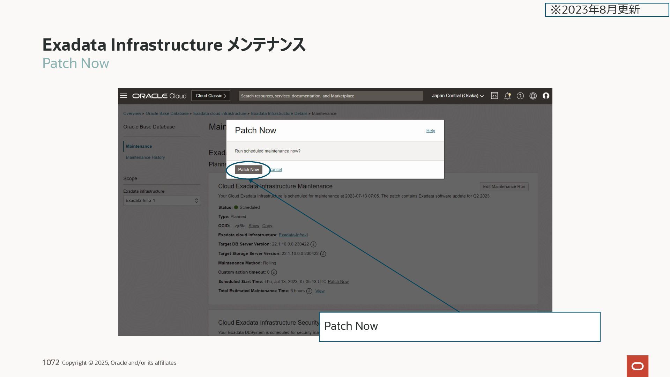Click info icon next to Target DB Server Version
This screenshot has width=670, height=377.
click(x=313, y=244)
